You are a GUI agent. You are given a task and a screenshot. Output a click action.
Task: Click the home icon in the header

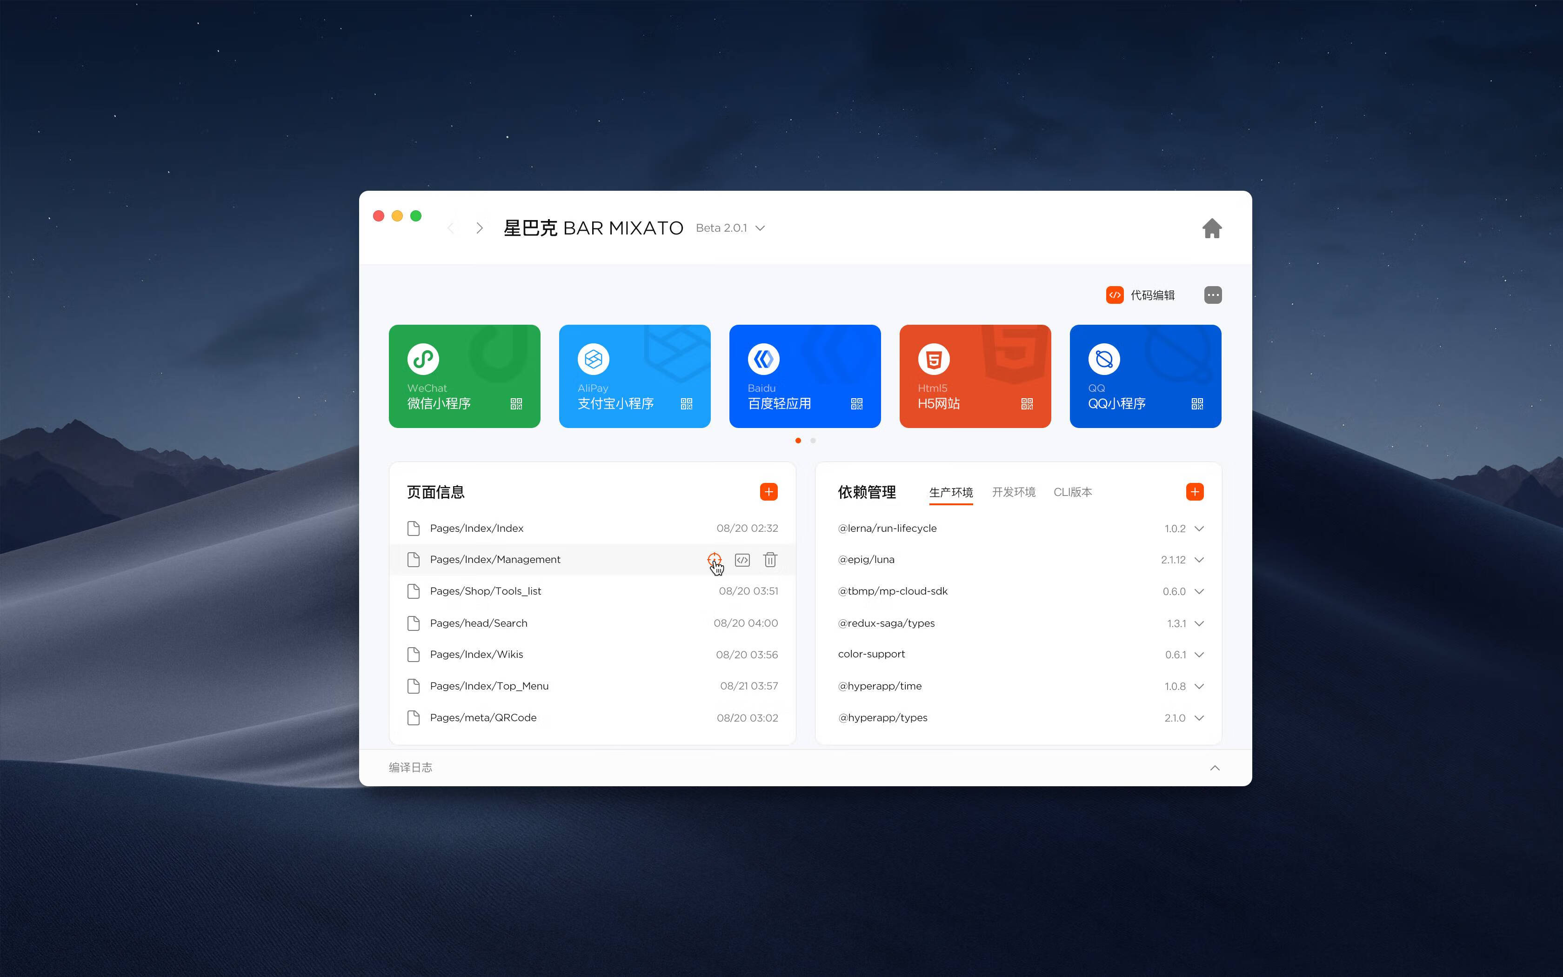point(1212,228)
